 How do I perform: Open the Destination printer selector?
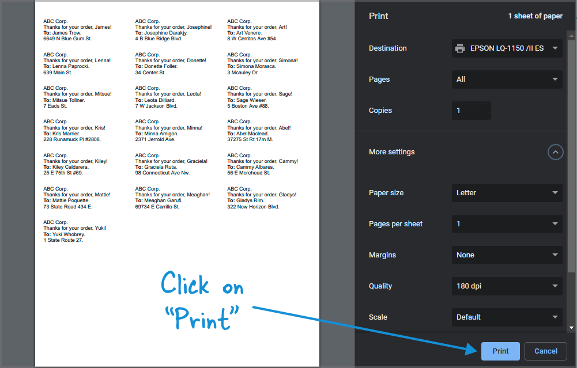coord(507,48)
